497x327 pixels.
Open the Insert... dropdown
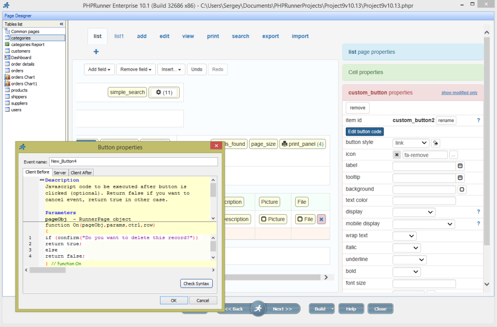(x=171, y=69)
